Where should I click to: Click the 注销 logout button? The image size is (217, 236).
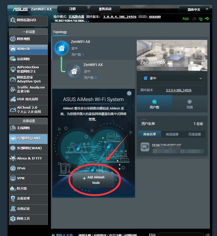click(x=72, y=9)
